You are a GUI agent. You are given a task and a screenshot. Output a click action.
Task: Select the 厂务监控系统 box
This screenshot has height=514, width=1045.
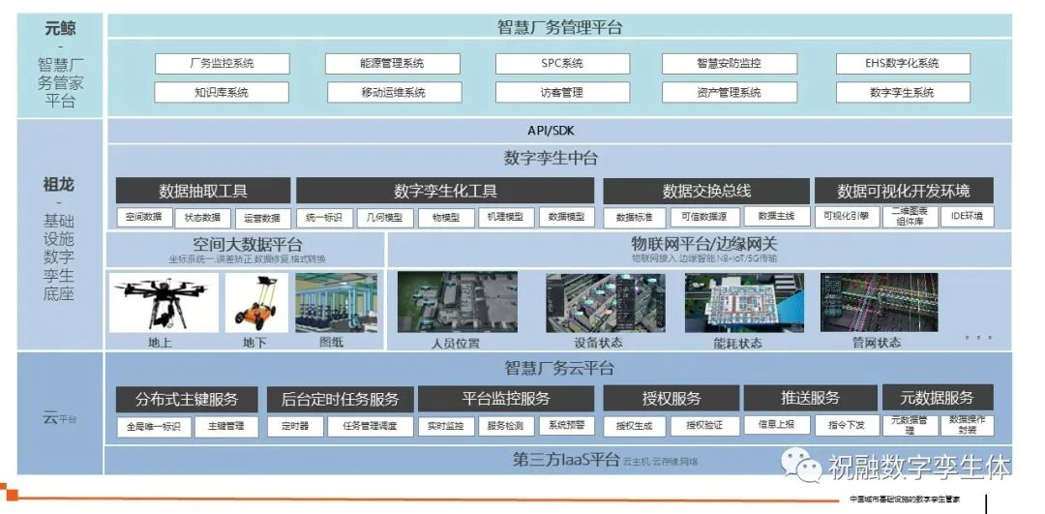pyautogui.click(x=222, y=64)
